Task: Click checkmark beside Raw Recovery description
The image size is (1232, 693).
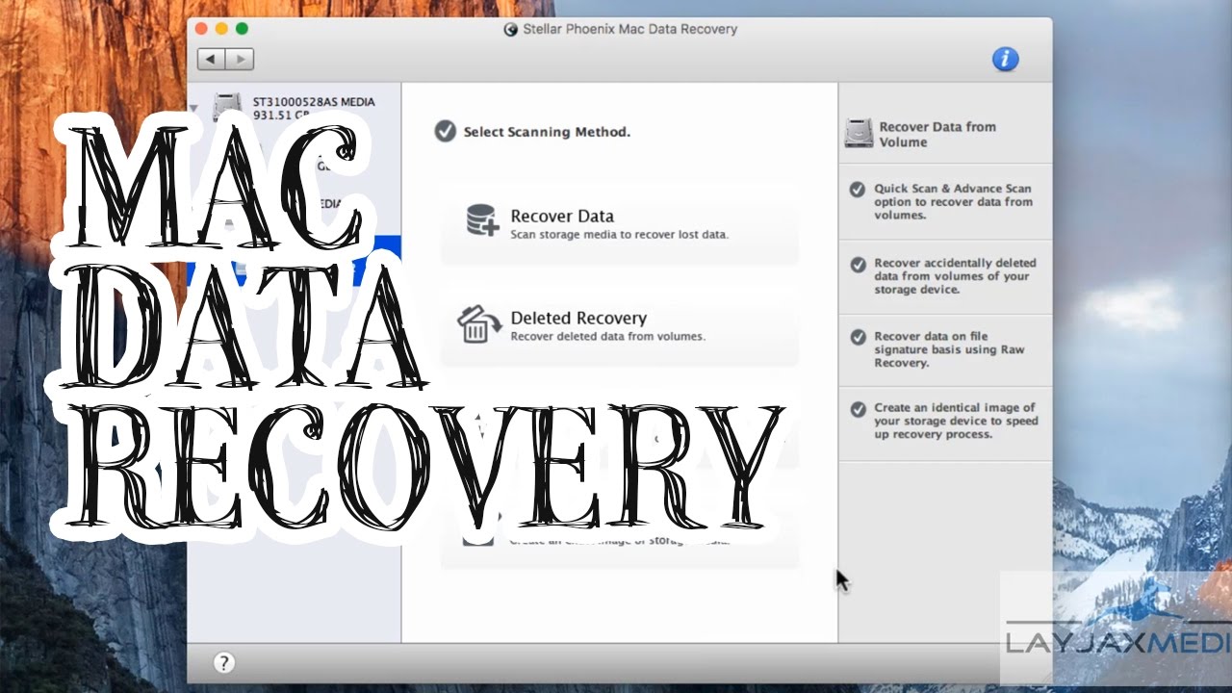Action: tap(857, 337)
